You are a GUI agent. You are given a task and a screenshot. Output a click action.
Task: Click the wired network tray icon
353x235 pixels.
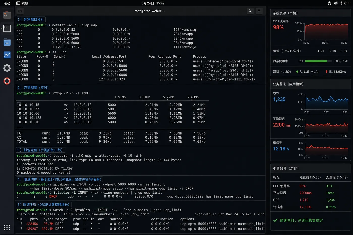click(x=329, y=3)
